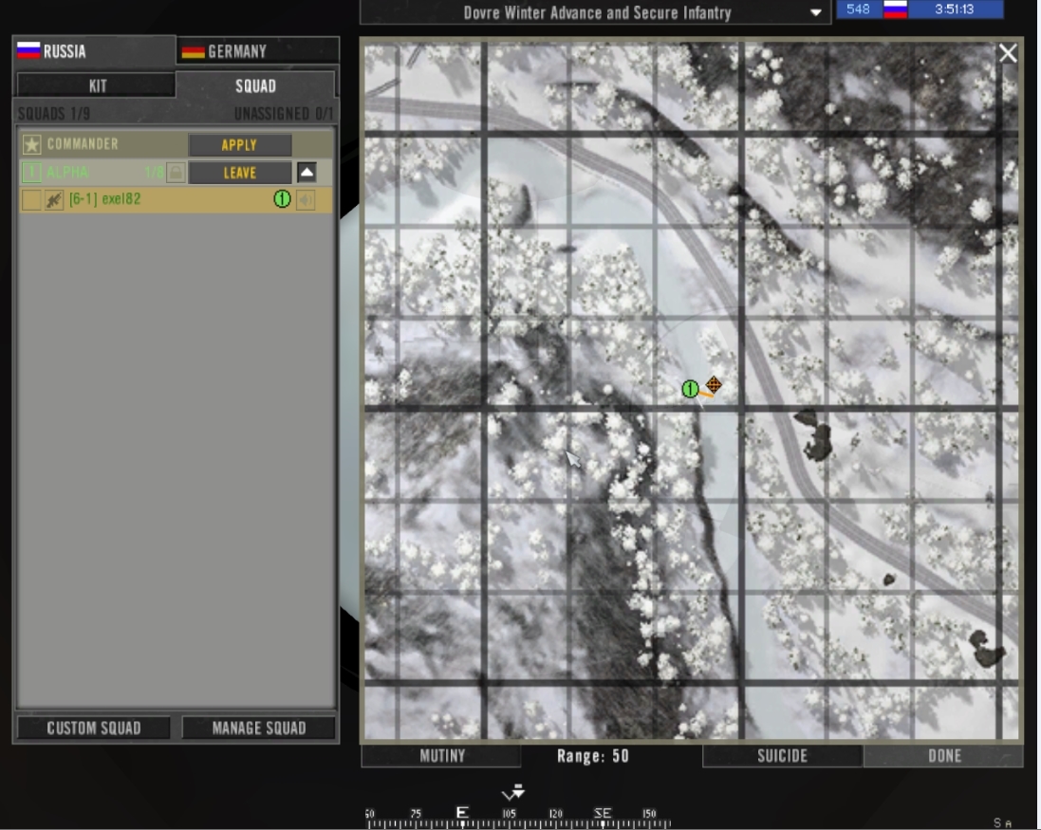
Task: Open the Kit tab
Action: [97, 85]
